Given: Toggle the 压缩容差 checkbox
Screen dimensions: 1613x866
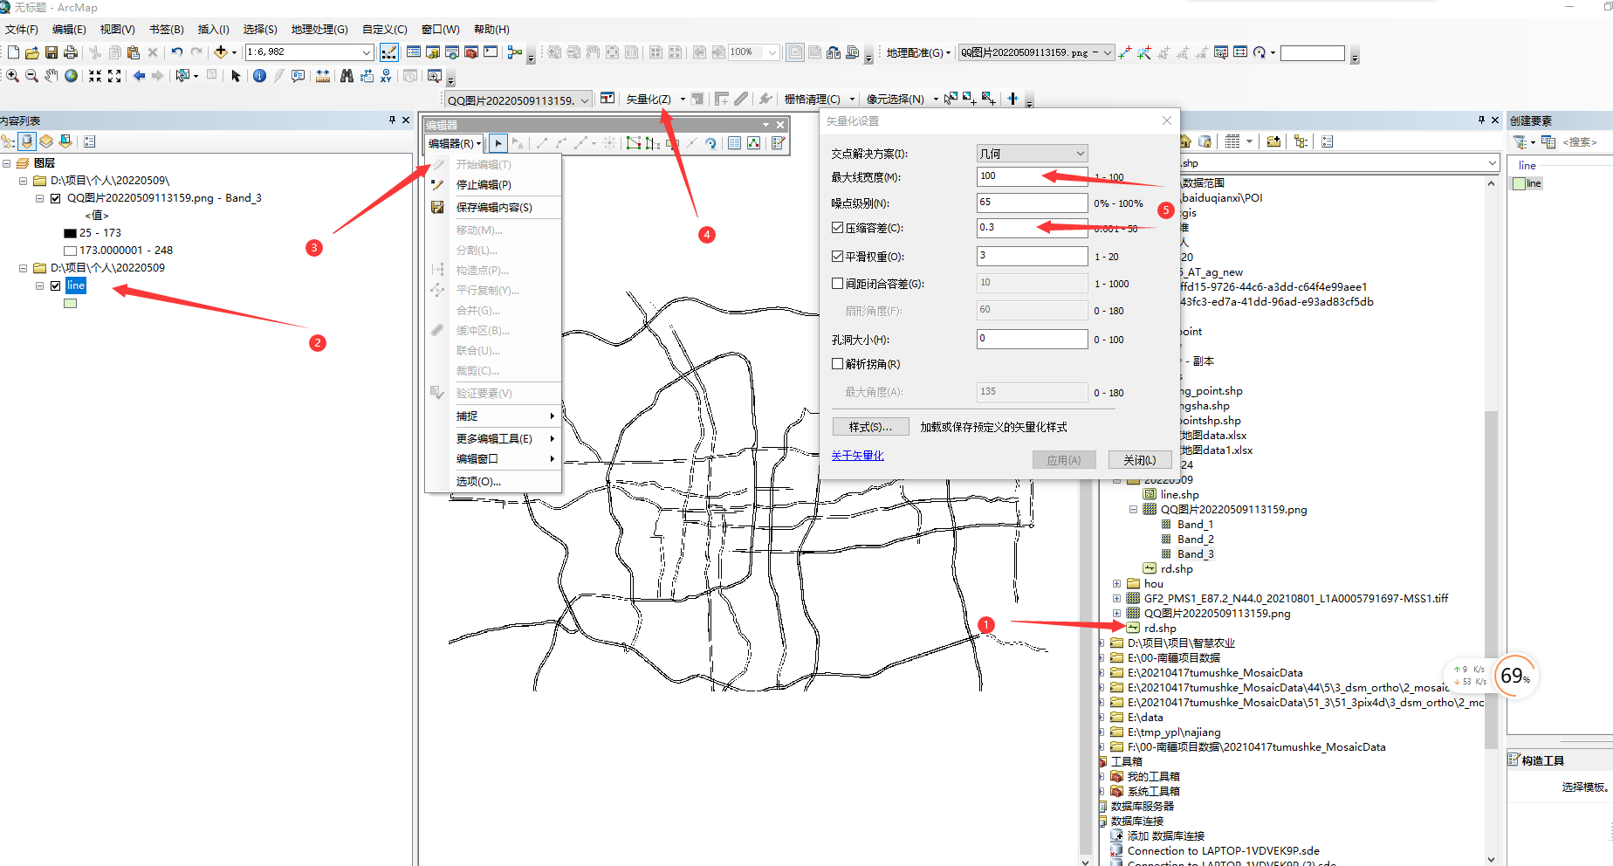Looking at the screenshot, I should [x=838, y=228].
